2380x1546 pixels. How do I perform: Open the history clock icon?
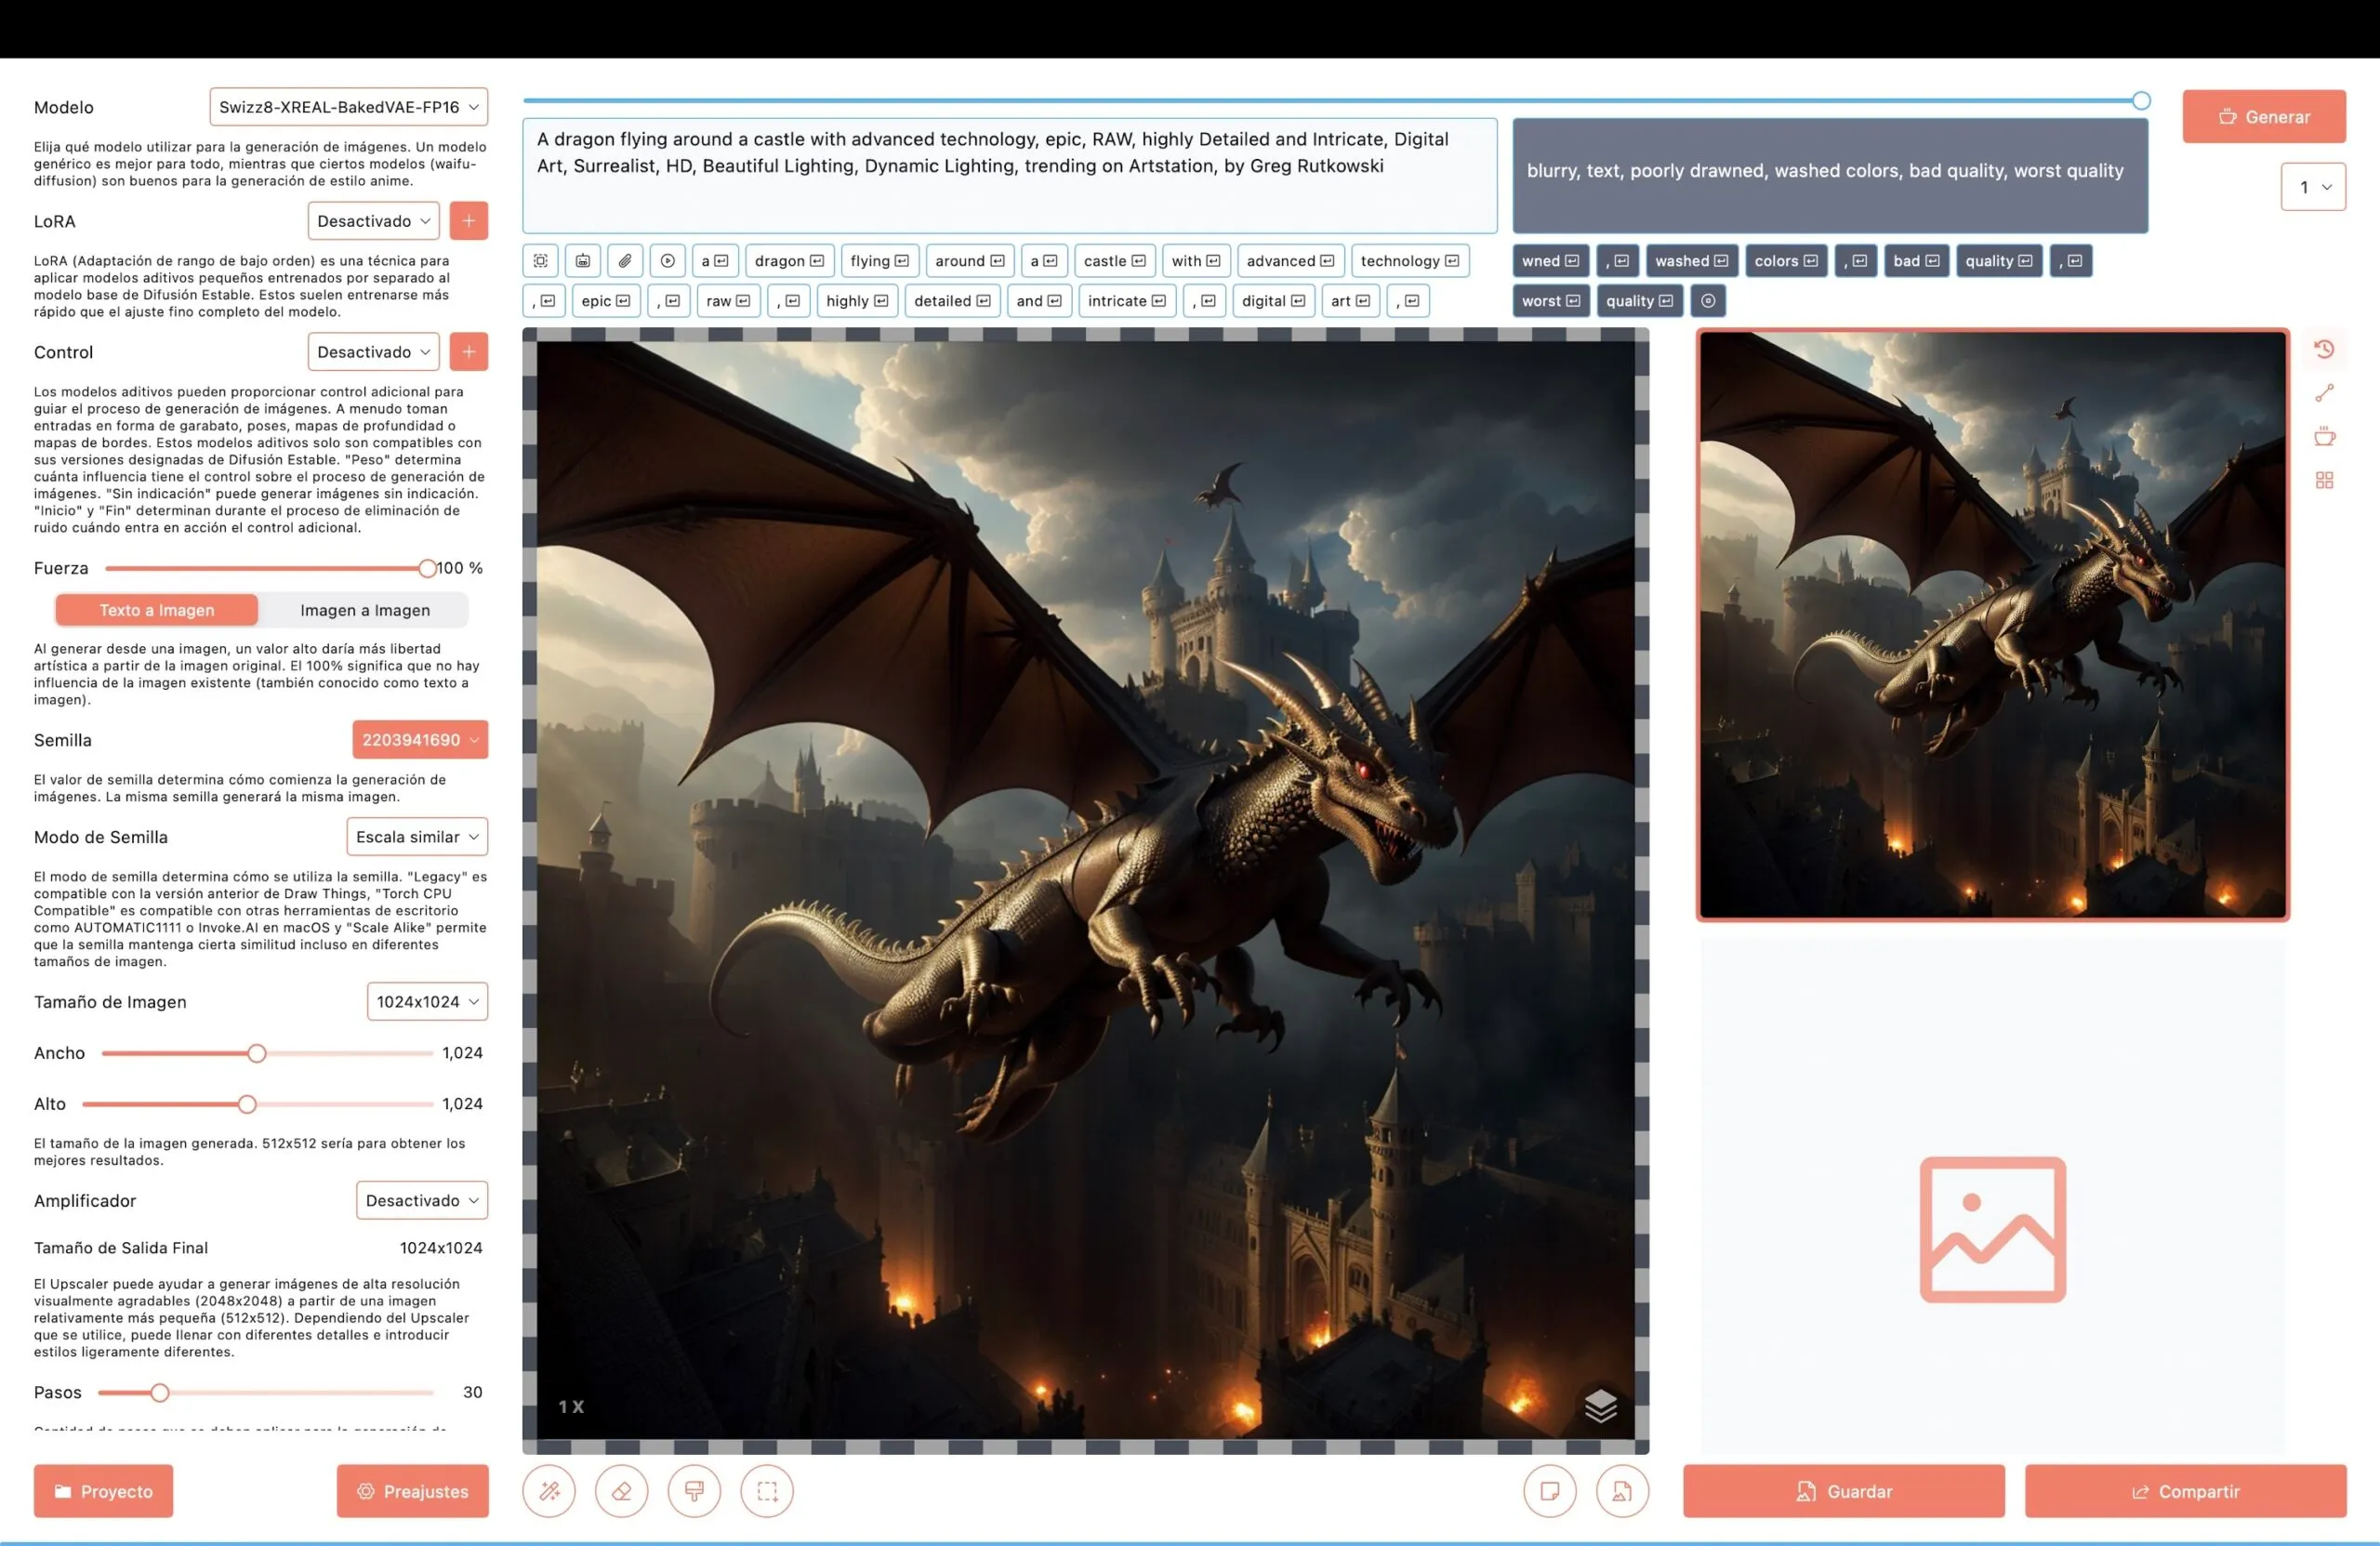point(2324,349)
